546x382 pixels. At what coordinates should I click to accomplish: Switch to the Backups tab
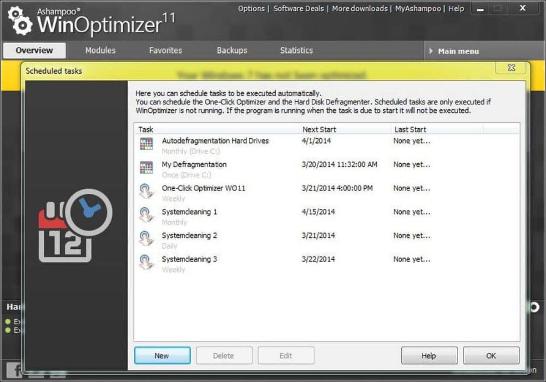click(232, 50)
